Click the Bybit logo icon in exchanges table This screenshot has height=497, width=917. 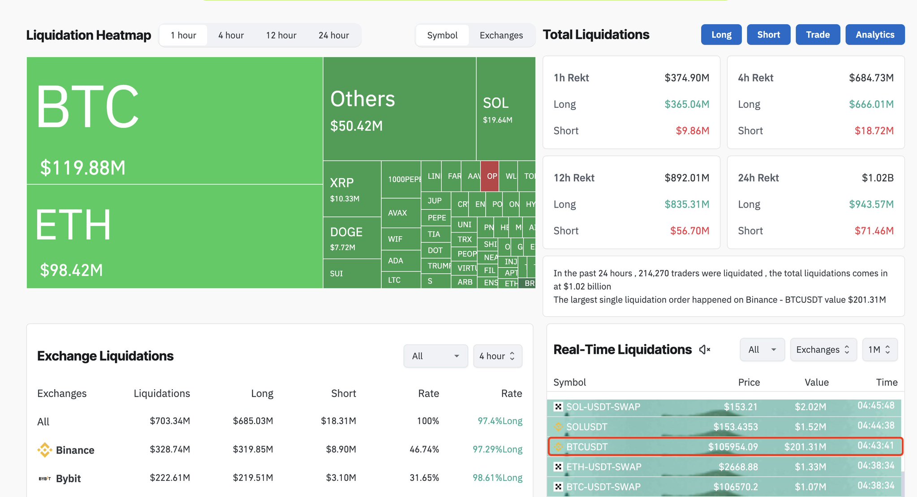coord(44,478)
